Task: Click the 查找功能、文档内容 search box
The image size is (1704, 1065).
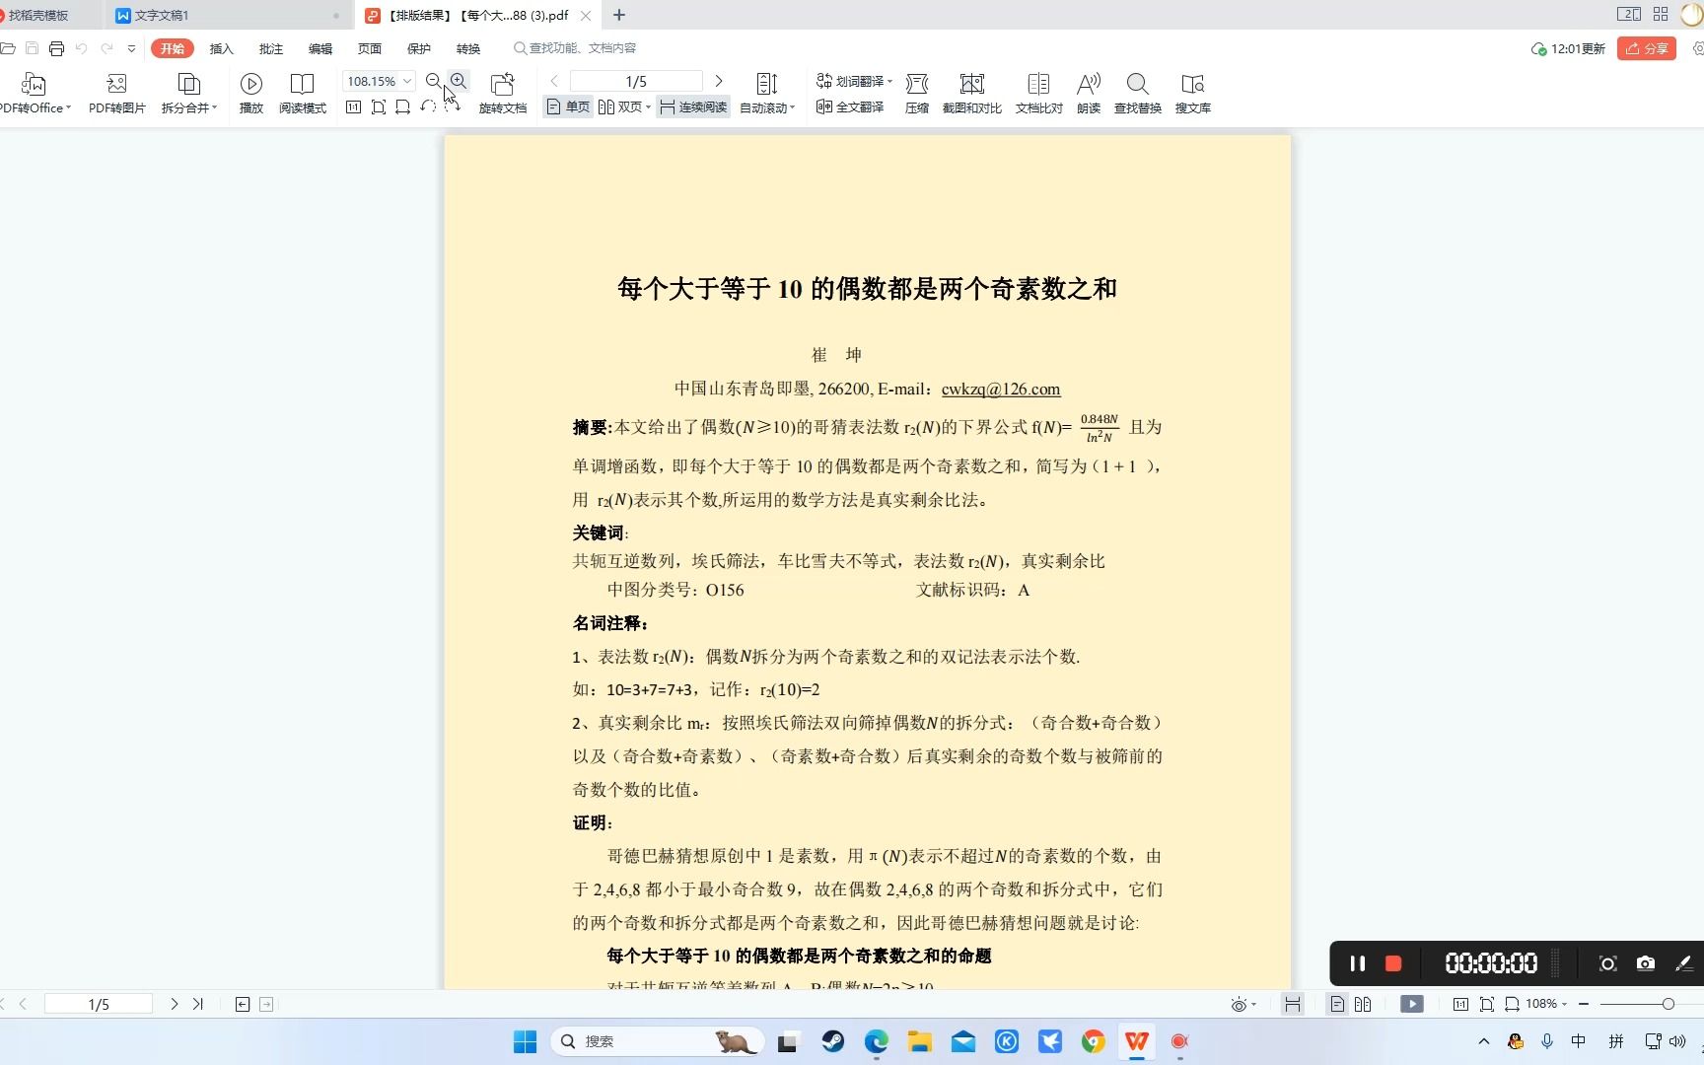Action: point(576,48)
